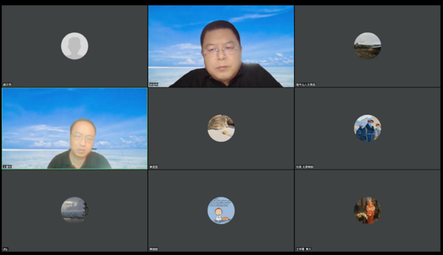
Task: Select avatar of people wearing blue masks
Action: (368, 128)
